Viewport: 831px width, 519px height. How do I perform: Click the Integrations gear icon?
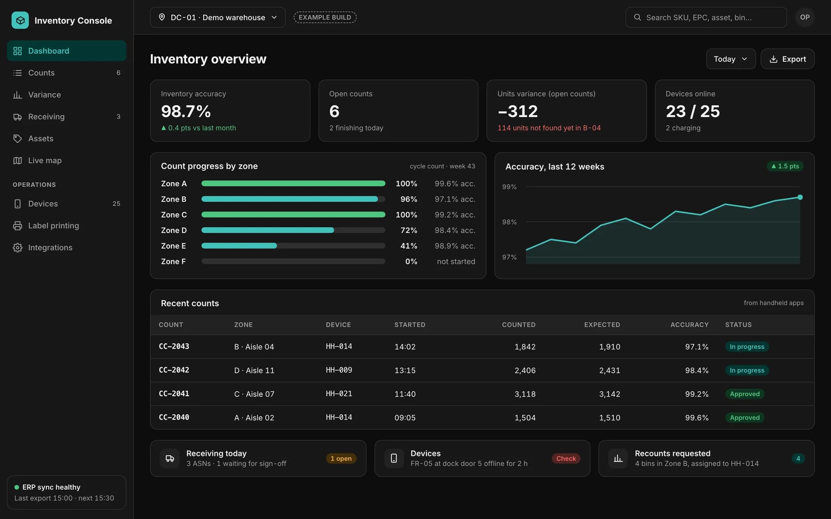[x=17, y=247]
